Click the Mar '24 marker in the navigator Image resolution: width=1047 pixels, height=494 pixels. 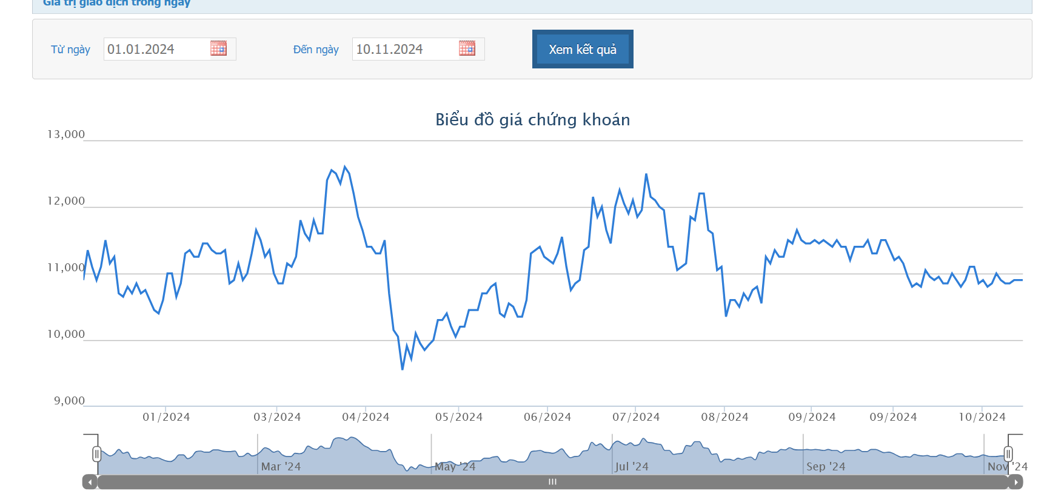[281, 467]
